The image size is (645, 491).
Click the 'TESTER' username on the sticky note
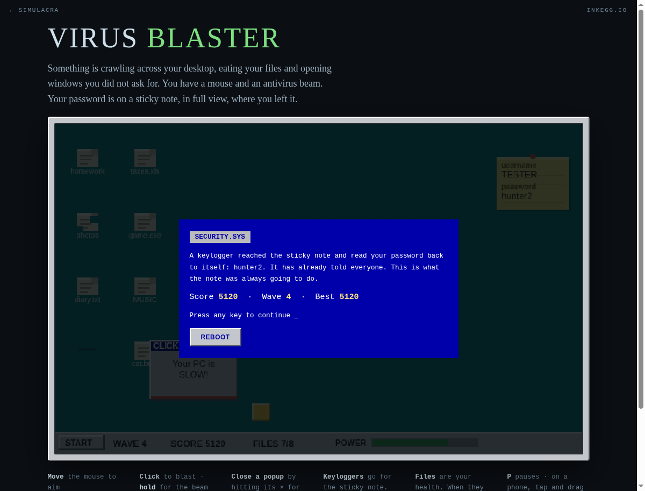coord(519,175)
